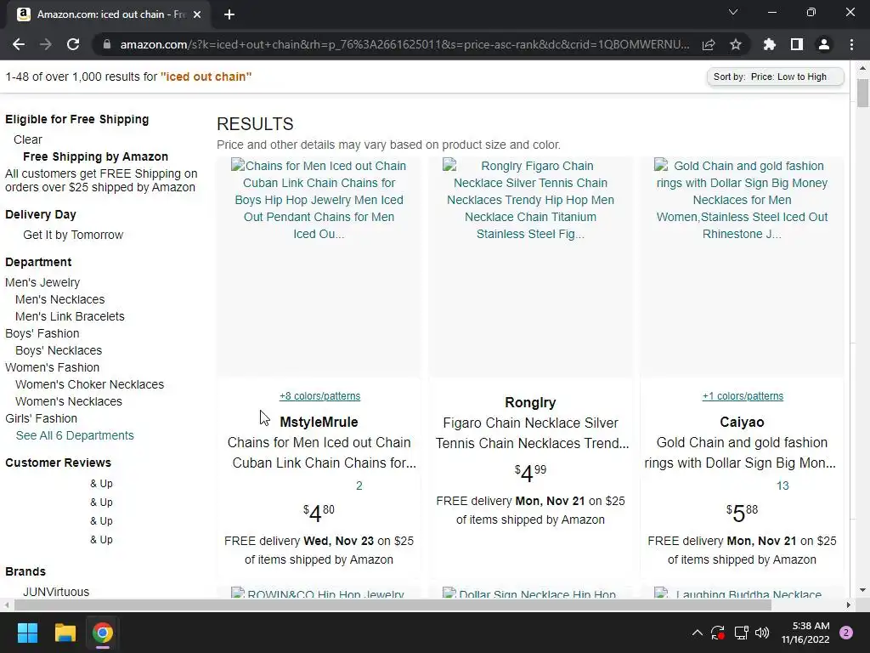Select Free Shipping by Amazon filter

[95, 156]
